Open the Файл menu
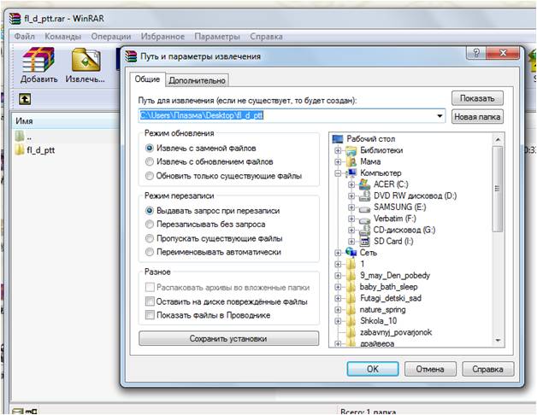The height and width of the screenshot is (415, 537). pos(24,36)
